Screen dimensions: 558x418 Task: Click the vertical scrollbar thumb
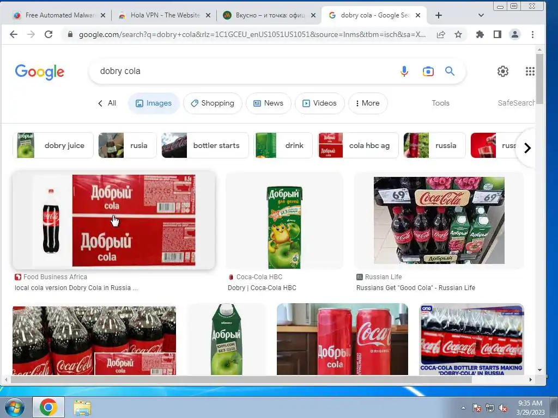539,79
